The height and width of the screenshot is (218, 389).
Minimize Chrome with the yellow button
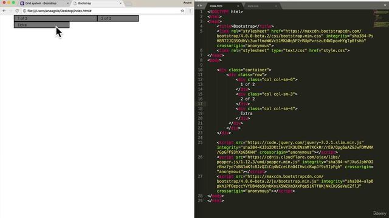(9, 2)
